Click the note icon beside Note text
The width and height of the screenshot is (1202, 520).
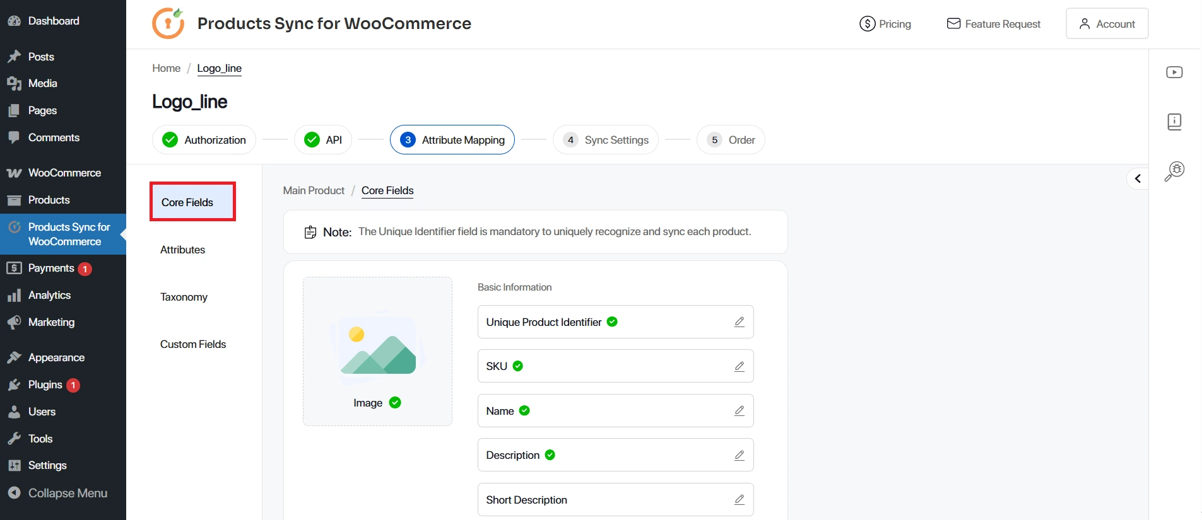(310, 232)
